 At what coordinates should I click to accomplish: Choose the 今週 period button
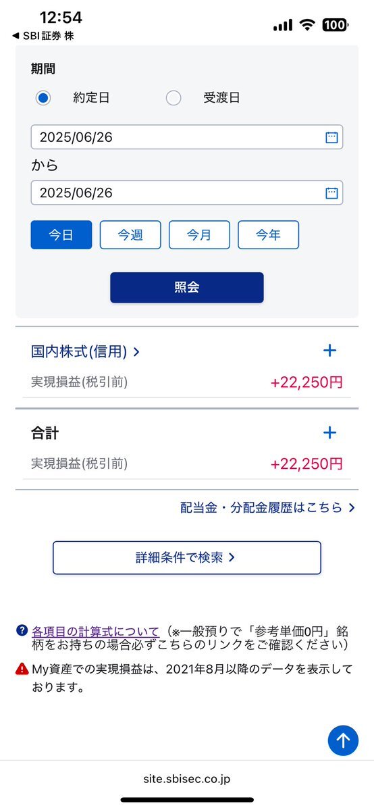coord(130,235)
